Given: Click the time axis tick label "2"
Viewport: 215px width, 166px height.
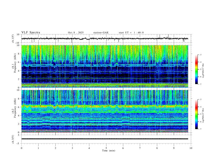Looking at the screenshot, I should [55, 148].
